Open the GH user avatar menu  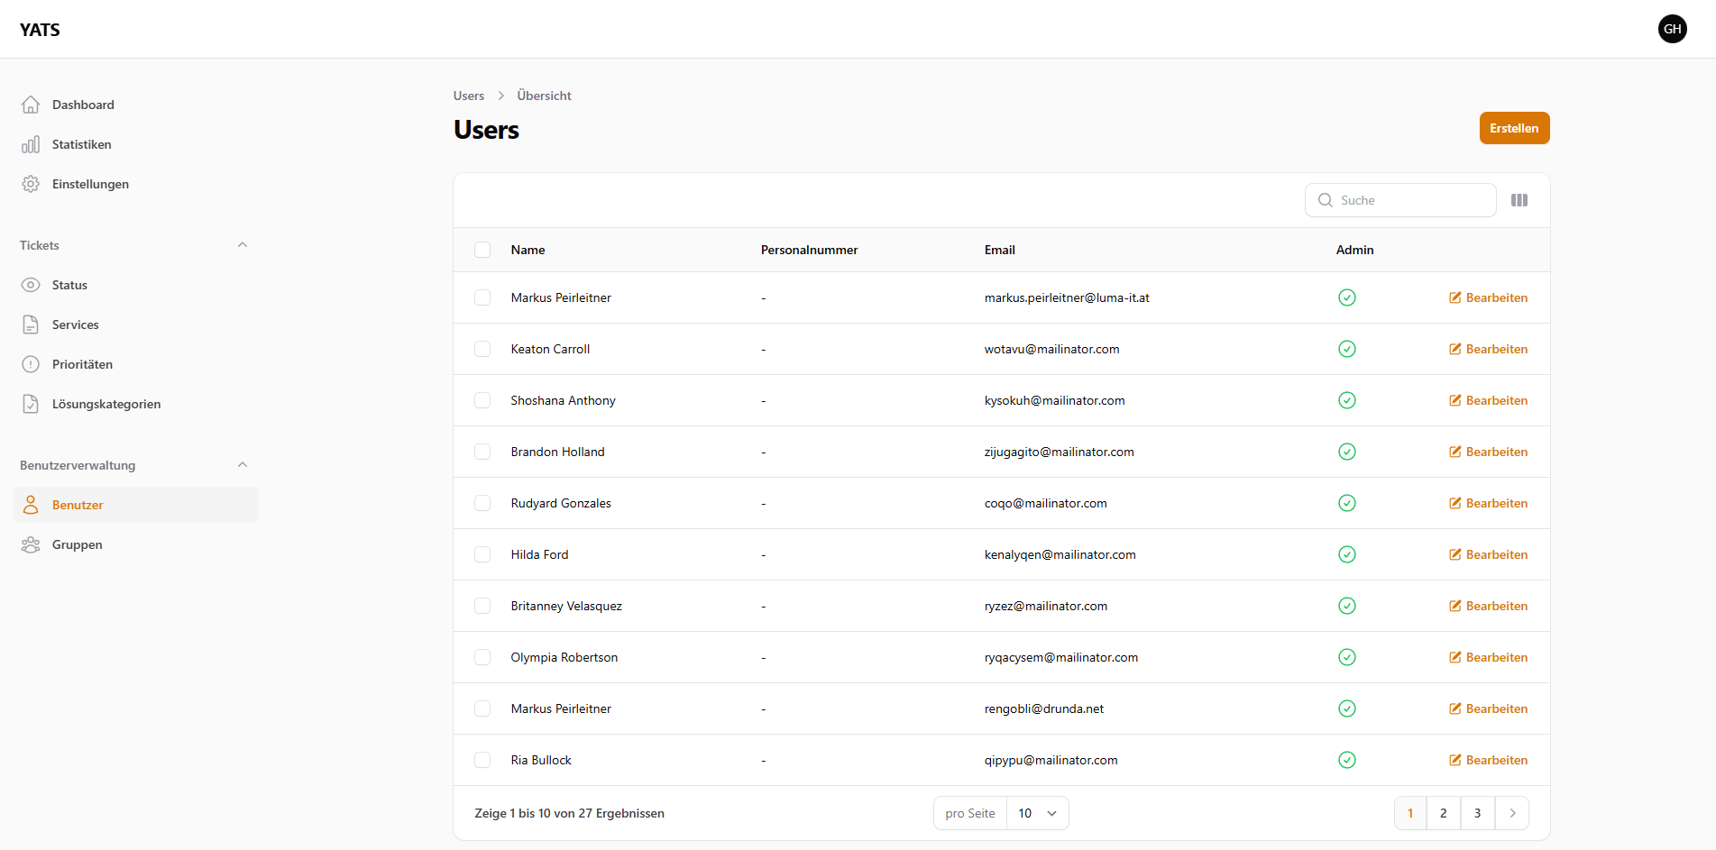click(x=1672, y=29)
